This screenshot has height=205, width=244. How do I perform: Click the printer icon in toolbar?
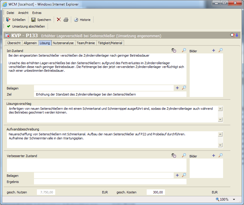[66, 20]
